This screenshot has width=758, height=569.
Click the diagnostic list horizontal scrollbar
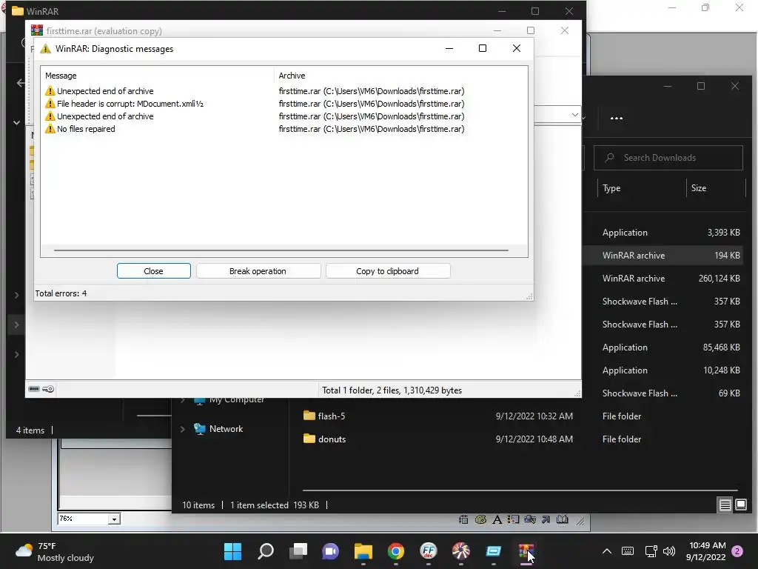coord(281,250)
